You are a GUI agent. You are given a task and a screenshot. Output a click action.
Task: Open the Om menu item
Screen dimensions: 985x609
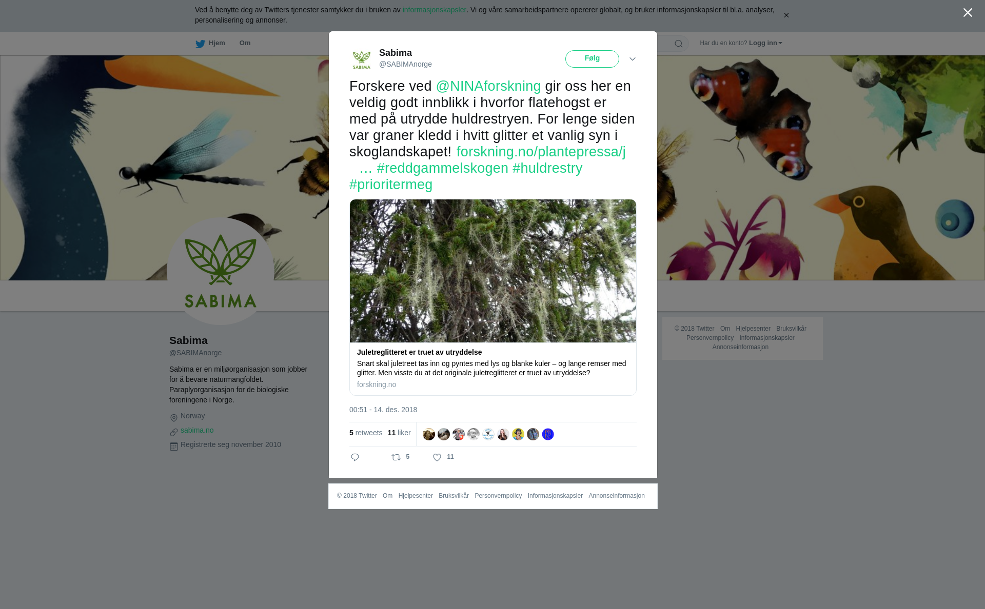pyautogui.click(x=245, y=43)
